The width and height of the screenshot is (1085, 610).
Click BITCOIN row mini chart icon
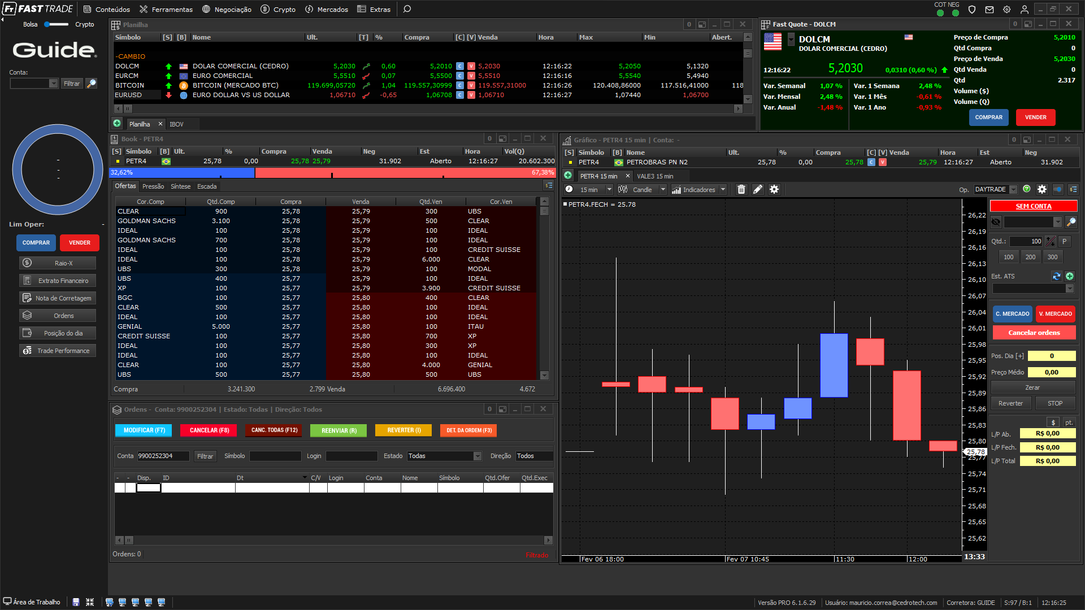[366, 85]
